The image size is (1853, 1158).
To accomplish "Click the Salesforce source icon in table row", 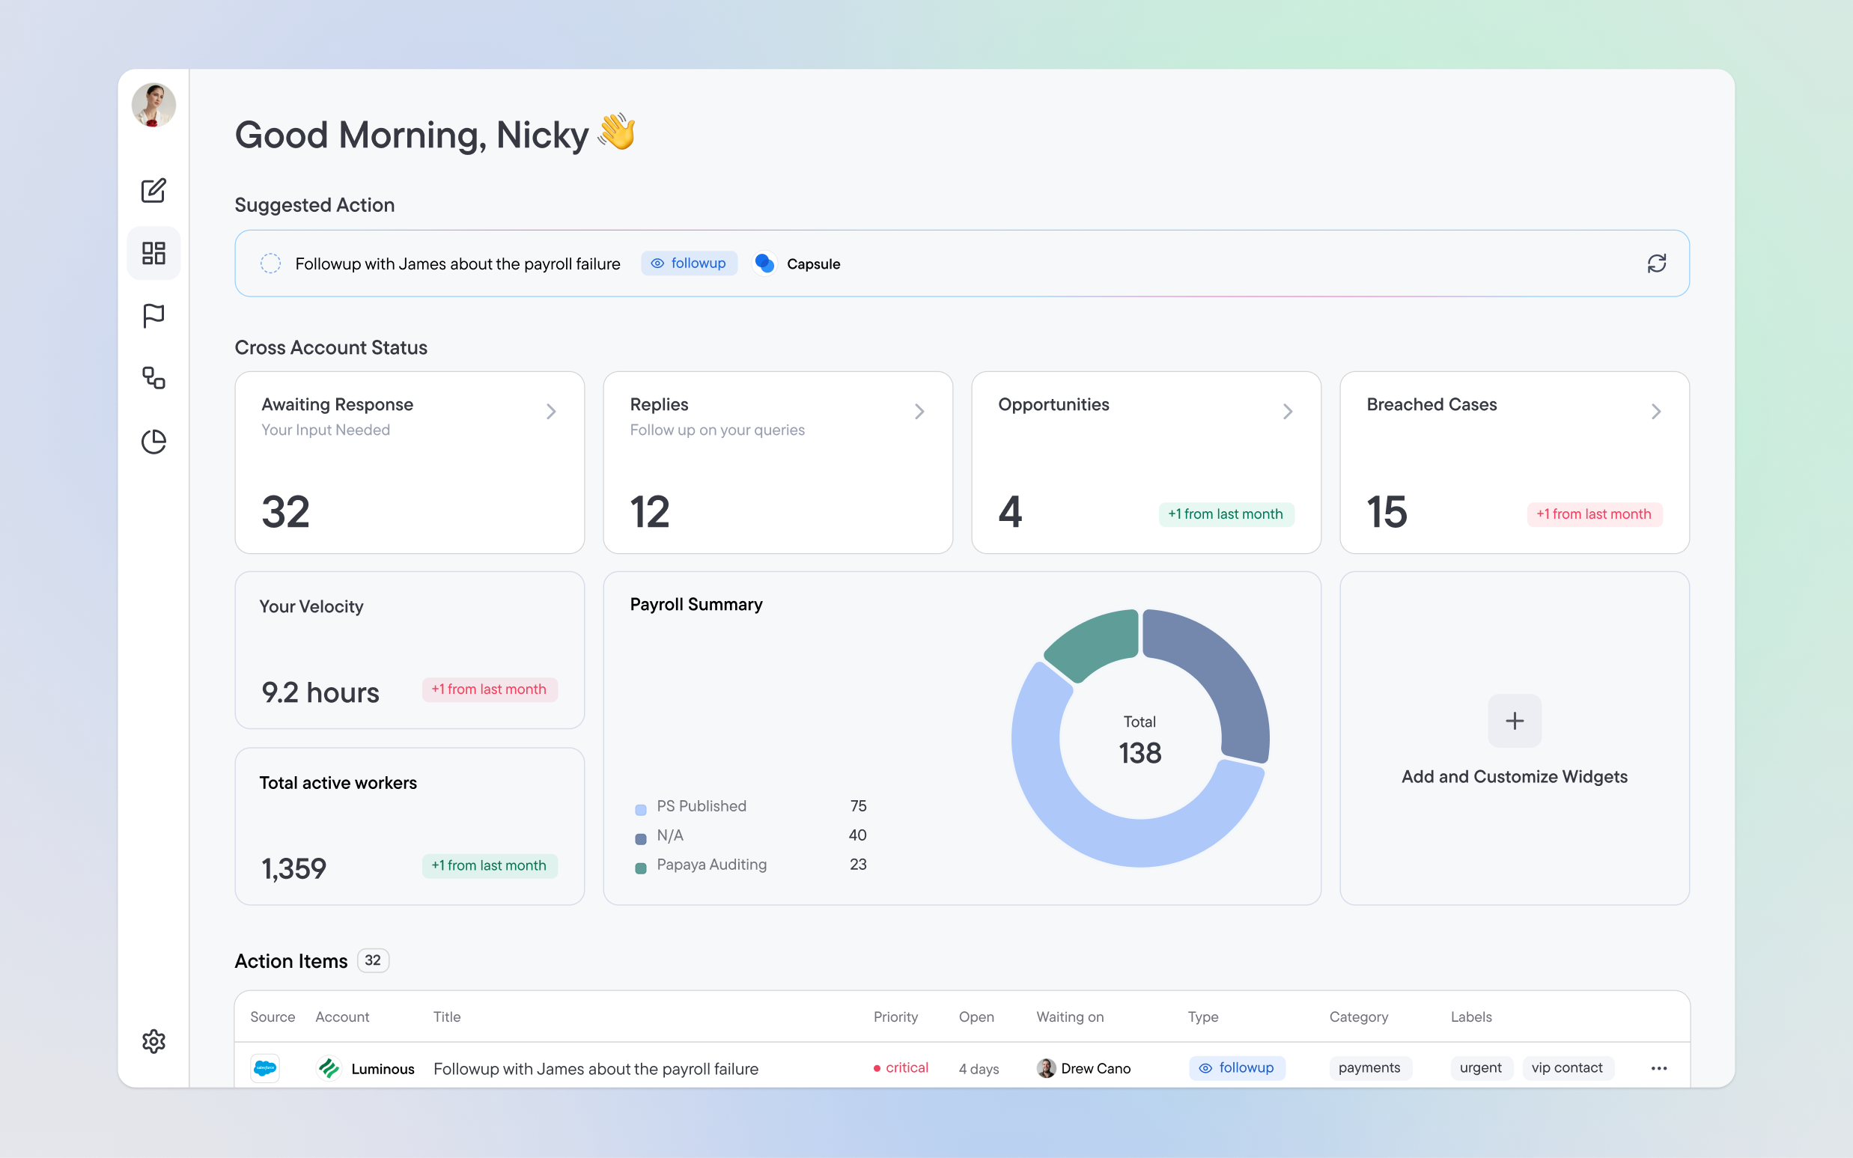I will tap(265, 1067).
